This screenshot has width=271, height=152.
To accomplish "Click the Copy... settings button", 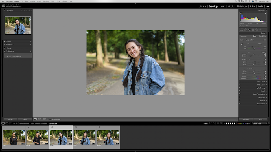I will [x=10, y=119].
